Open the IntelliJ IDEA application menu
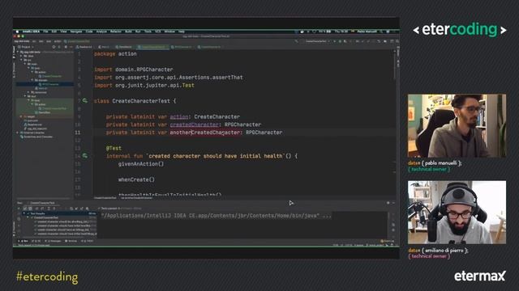519x291 pixels. (31, 32)
